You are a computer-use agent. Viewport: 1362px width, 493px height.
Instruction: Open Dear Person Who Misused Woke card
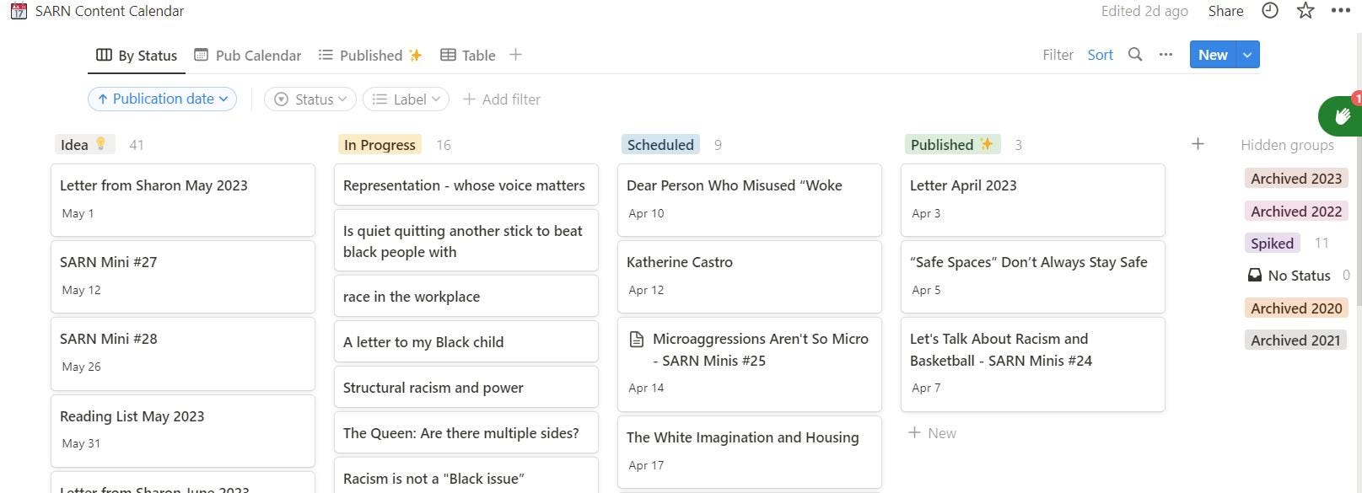[x=750, y=200]
